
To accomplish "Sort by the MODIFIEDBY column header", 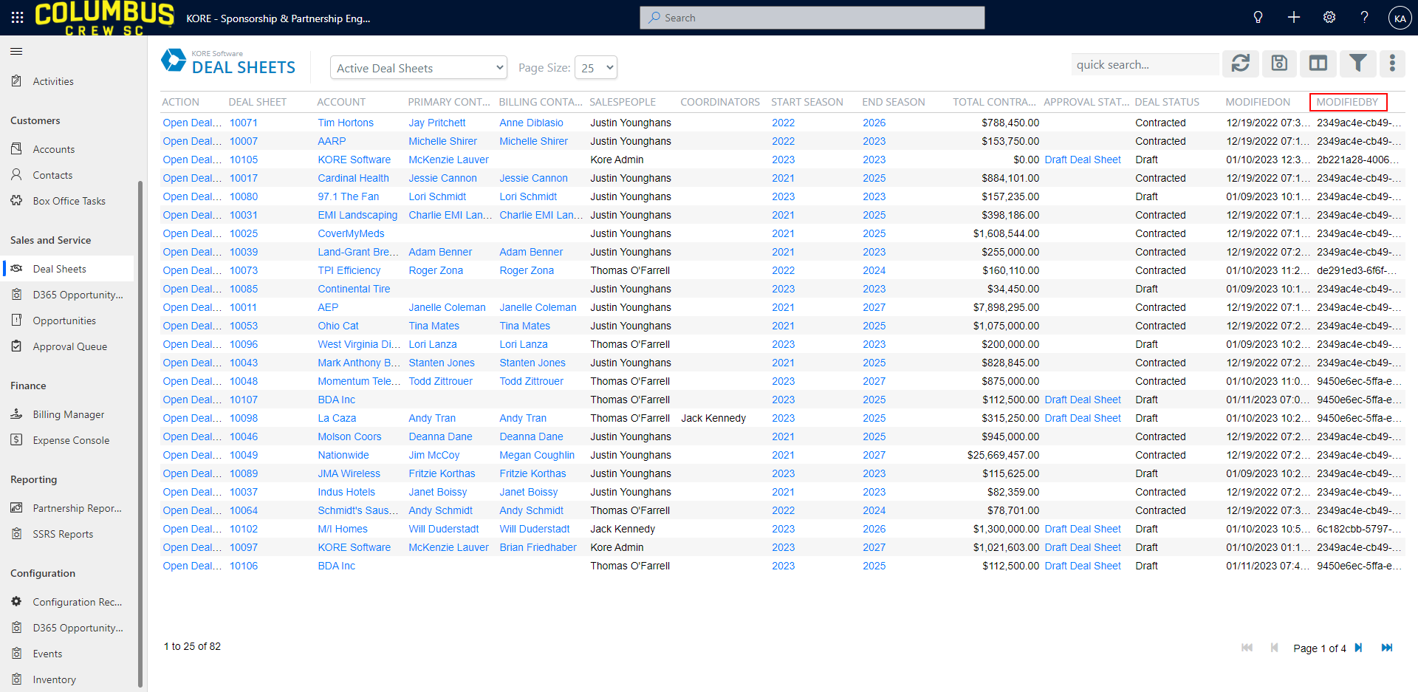I will 1347,102.
